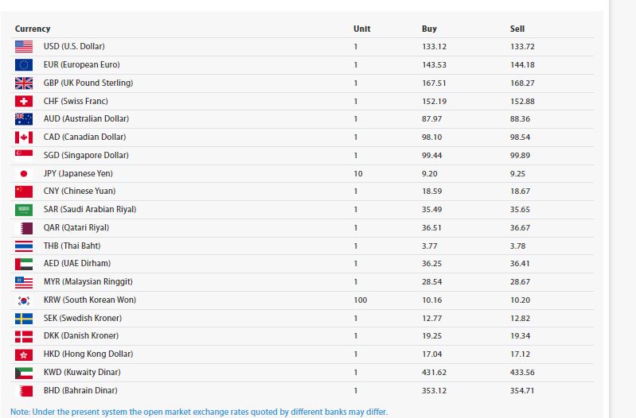636x418 pixels.
Task: Click the Swiss flag icon
Action: [x=23, y=102]
